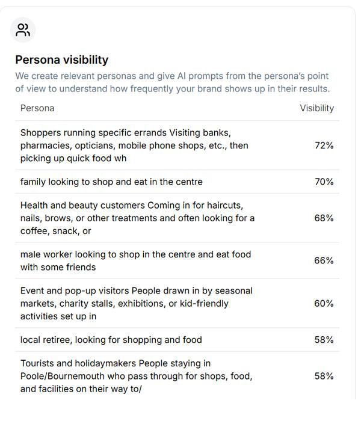Image resolution: width=361 pixels, height=421 pixels.
Task: Click the persona description paragraph under the heading
Action: coord(172,82)
